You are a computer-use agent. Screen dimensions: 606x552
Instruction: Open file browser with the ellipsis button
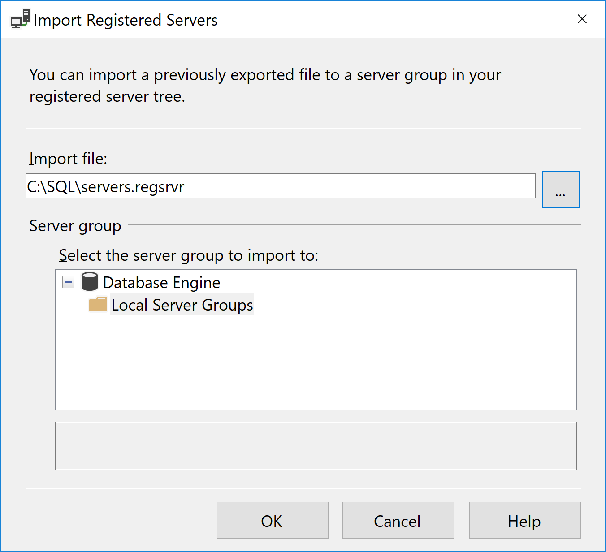[x=561, y=190]
